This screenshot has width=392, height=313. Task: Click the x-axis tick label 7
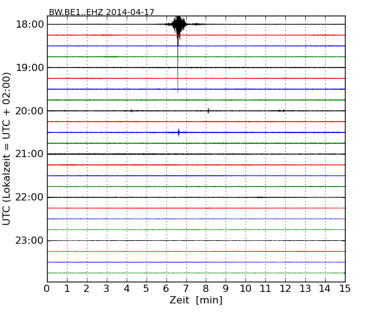186,288
